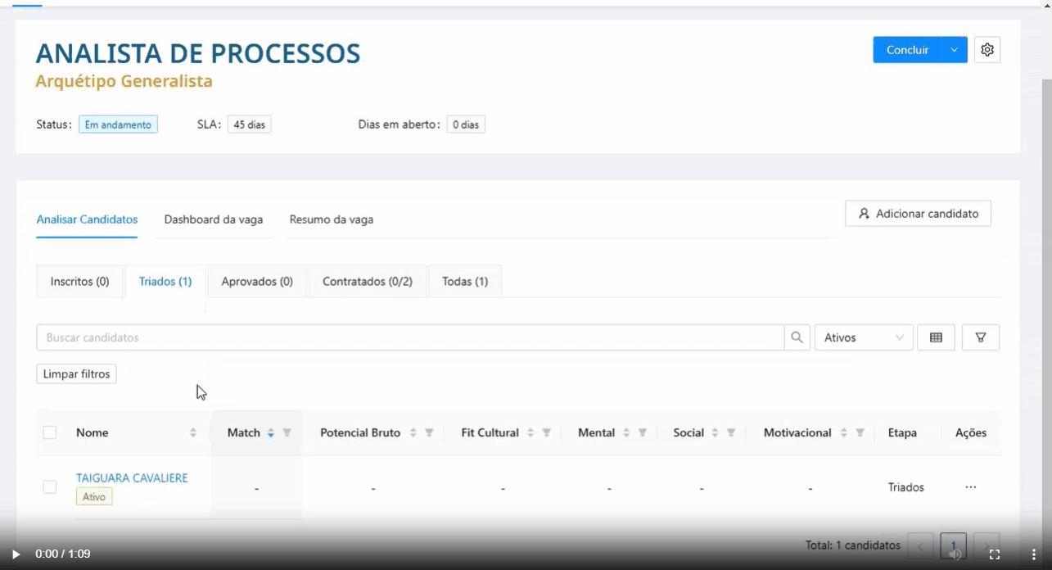
Task: Toggle the video volume icon
Action: [x=955, y=554]
